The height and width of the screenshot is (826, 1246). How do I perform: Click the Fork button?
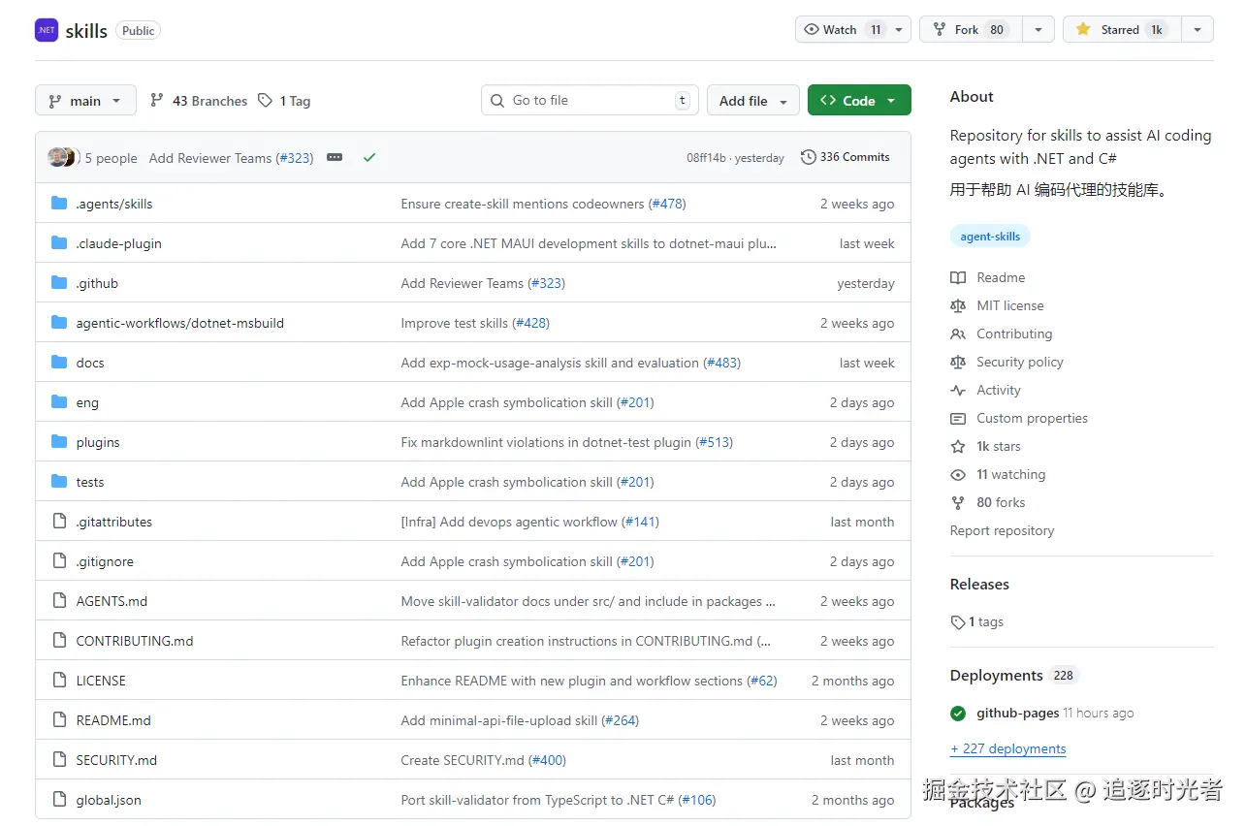pos(971,30)
